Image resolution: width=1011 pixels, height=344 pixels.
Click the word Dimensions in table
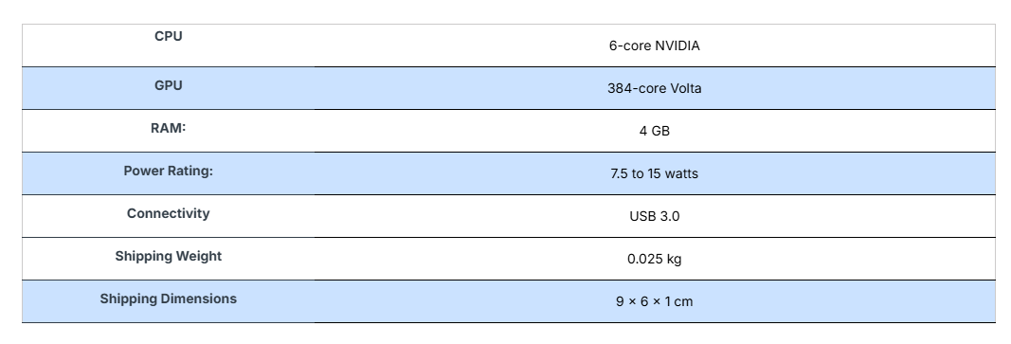199,299
